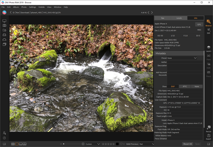Screen dimensions: 213x147
Task: Select the camera icon in left sidebar
Action: [x=4, y=25]
